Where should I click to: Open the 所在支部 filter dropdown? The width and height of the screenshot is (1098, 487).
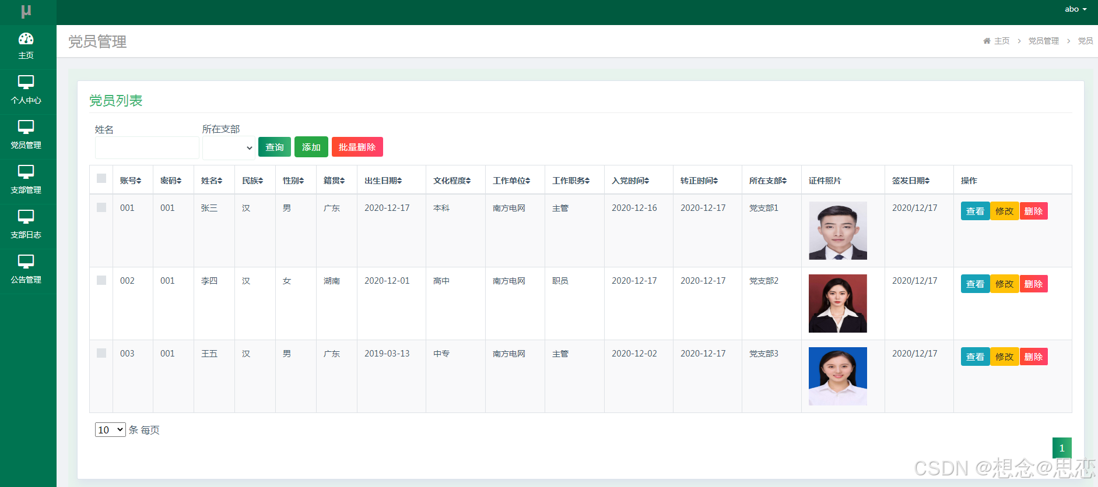pyautogui.click(x=229, y=148)
